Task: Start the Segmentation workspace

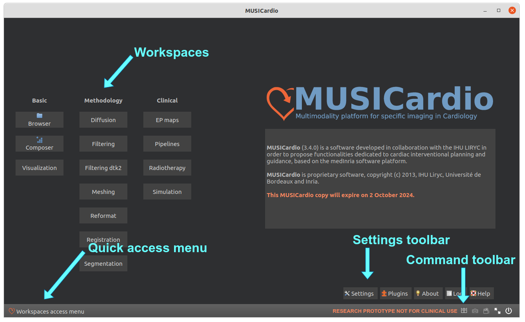Action: click(103, 263)
